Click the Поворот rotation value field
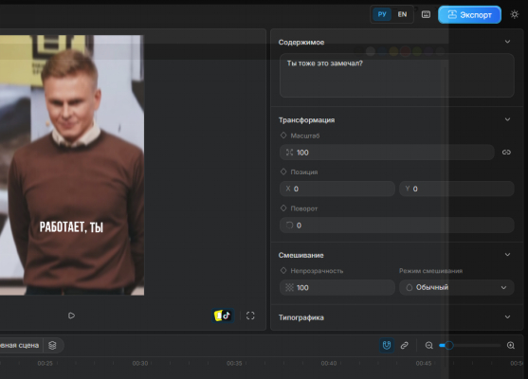Screen dimensions: 528x379 (x=396, y=226)
